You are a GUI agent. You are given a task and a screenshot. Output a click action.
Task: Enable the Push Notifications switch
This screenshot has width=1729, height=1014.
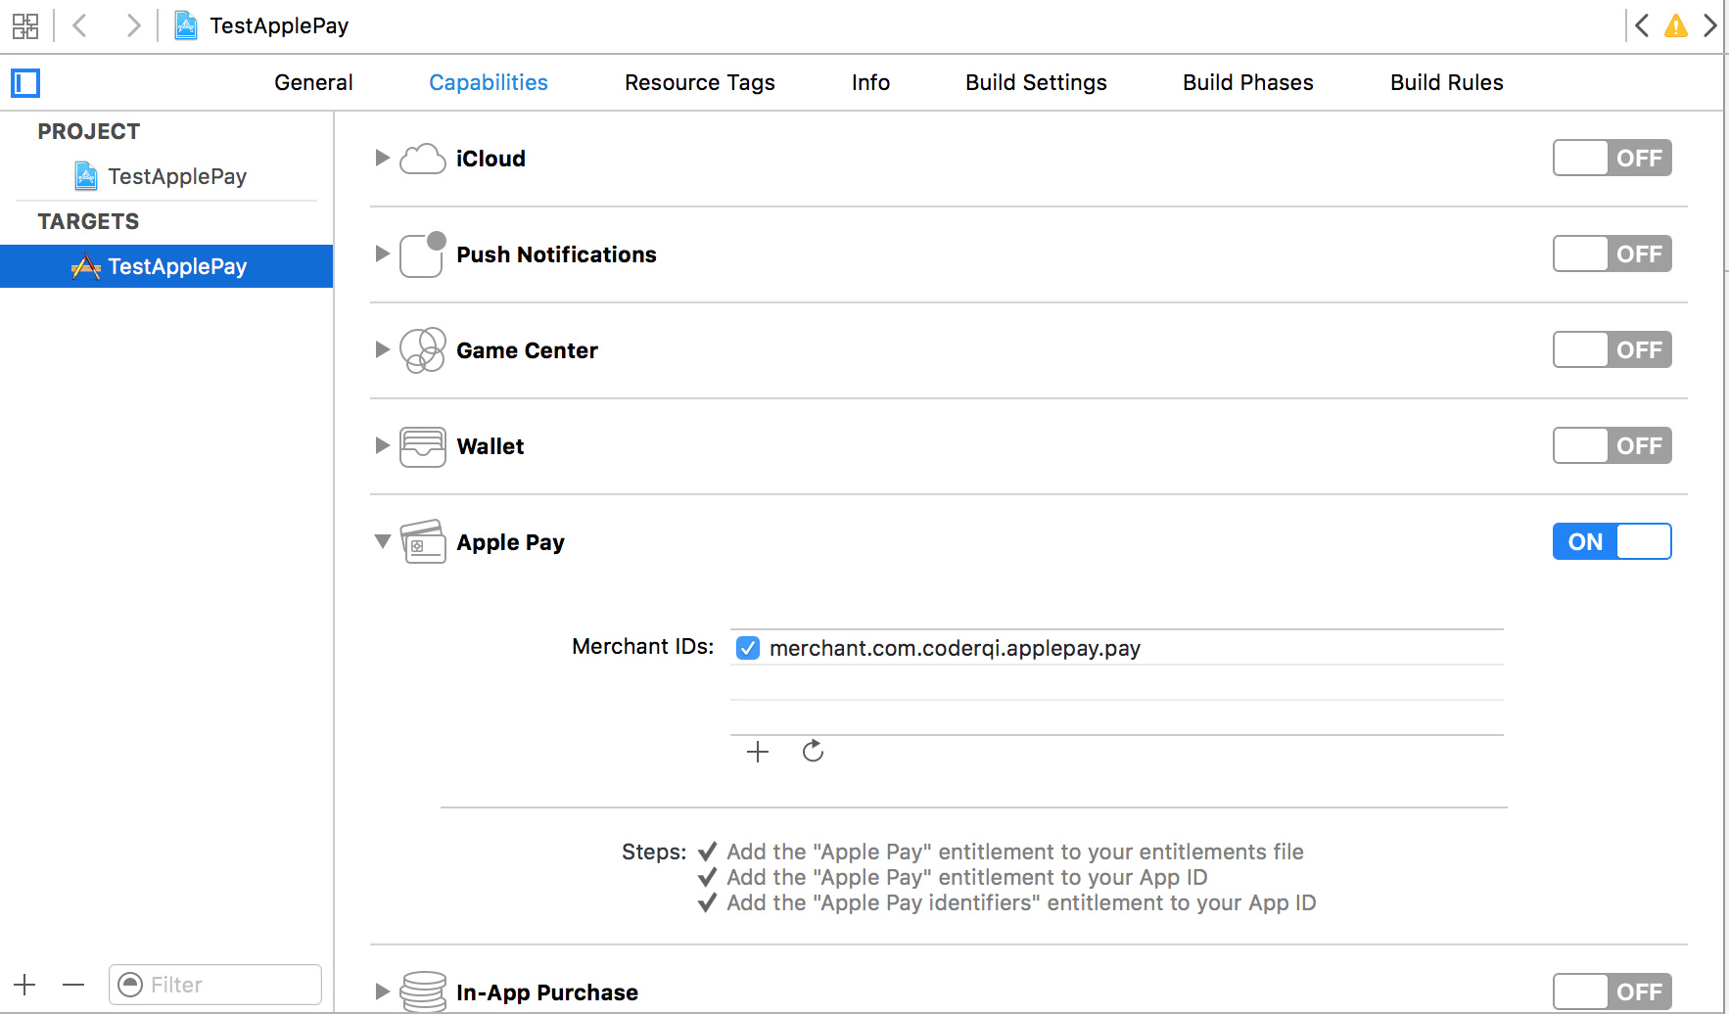[1612, 253]
